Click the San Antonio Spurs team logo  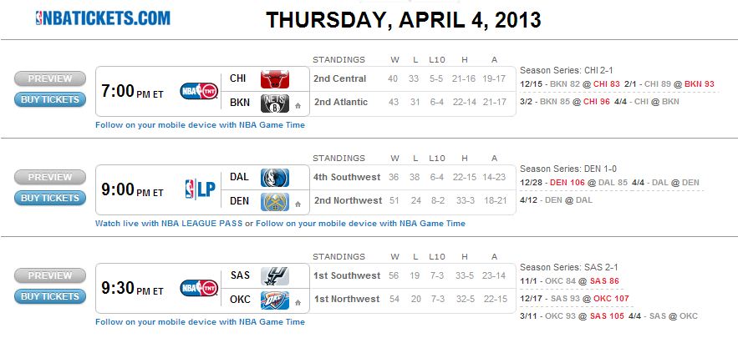tap(275, 276)
